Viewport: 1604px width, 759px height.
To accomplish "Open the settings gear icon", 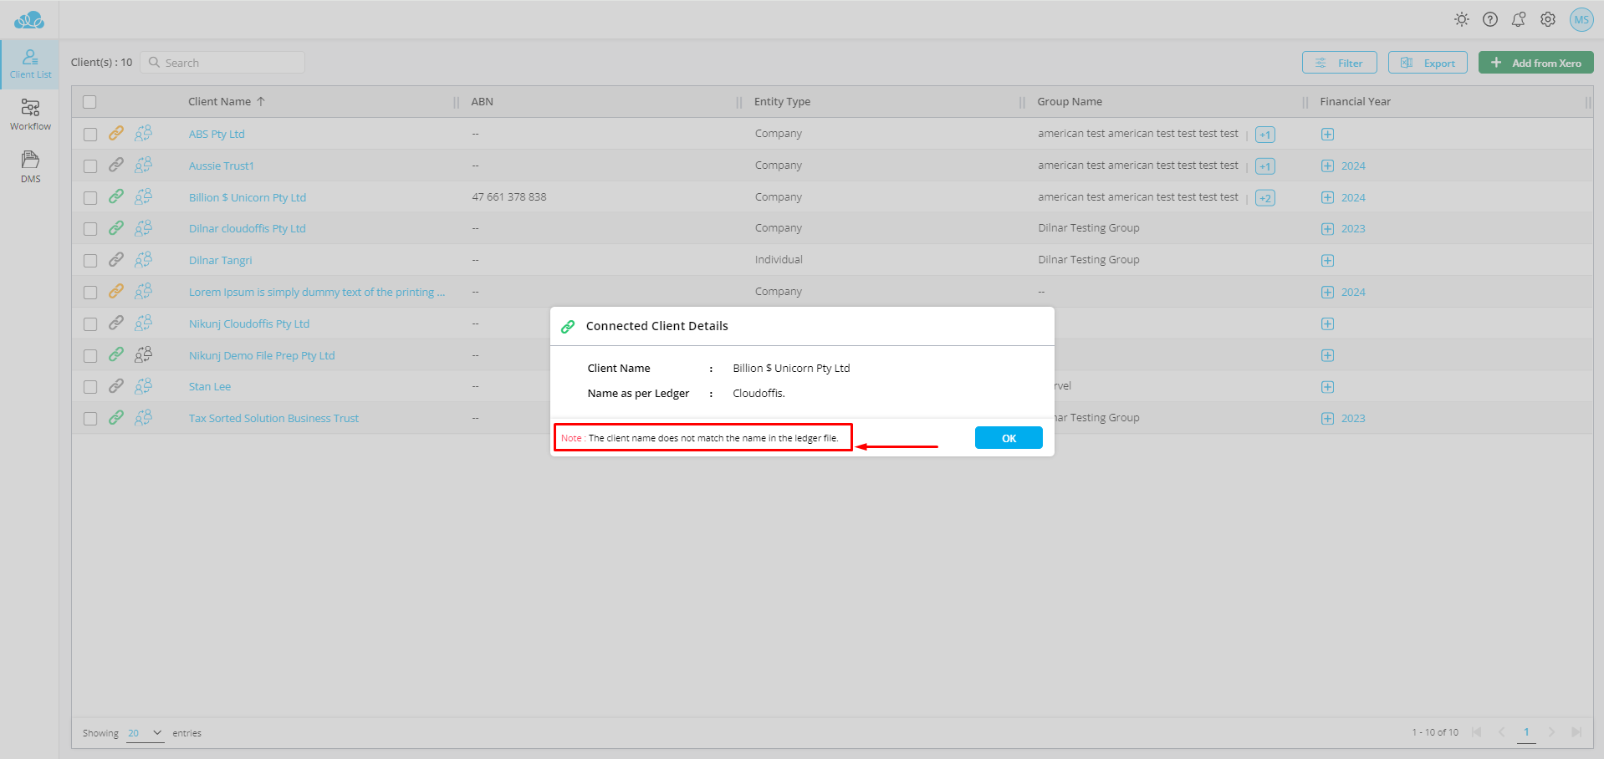I will [1547, 19].
